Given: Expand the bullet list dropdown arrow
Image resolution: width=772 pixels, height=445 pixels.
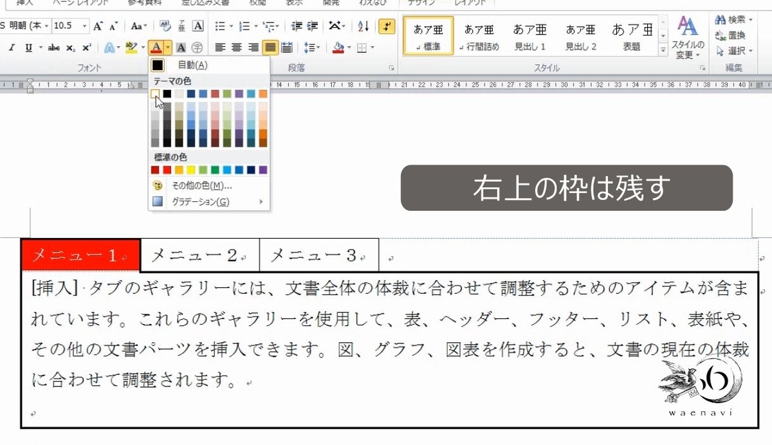Looking at the screenshot, I should click(x=230, y=26).
